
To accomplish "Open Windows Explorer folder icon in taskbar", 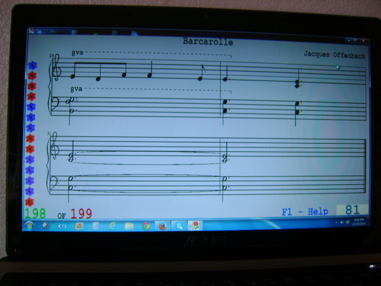I will [x=129, y=226].
